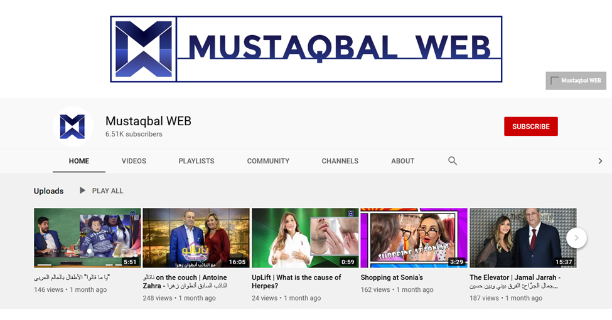Click the '248 views' metadata text

coord(158,298)
